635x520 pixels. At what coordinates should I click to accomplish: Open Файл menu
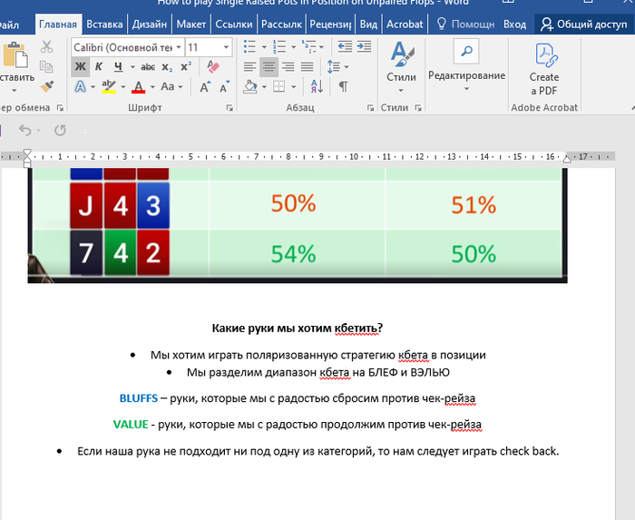(9, 25)
